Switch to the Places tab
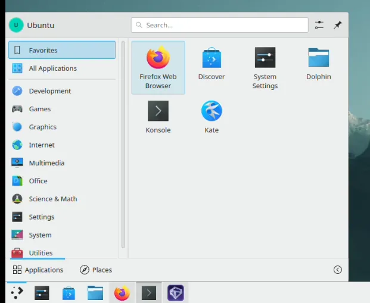370x303 pixels. point(96,270)
